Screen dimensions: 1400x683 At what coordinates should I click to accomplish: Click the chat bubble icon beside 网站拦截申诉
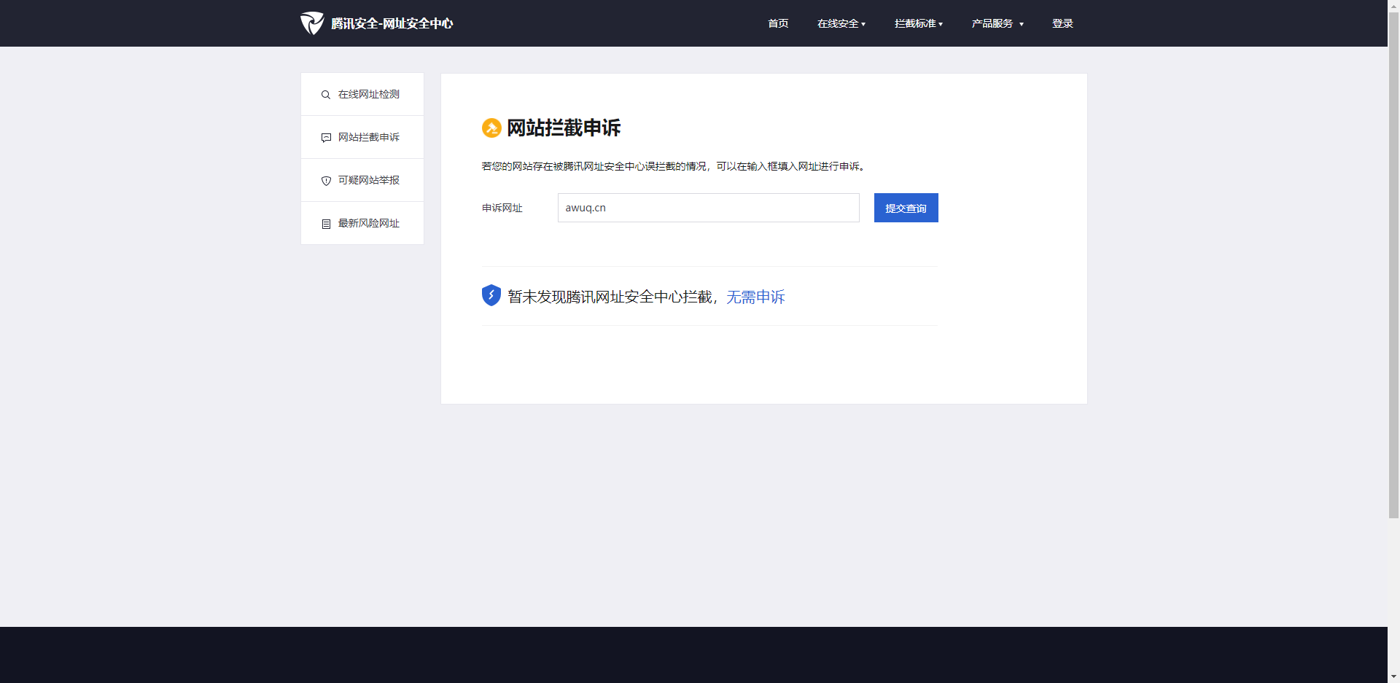point(326,138)
